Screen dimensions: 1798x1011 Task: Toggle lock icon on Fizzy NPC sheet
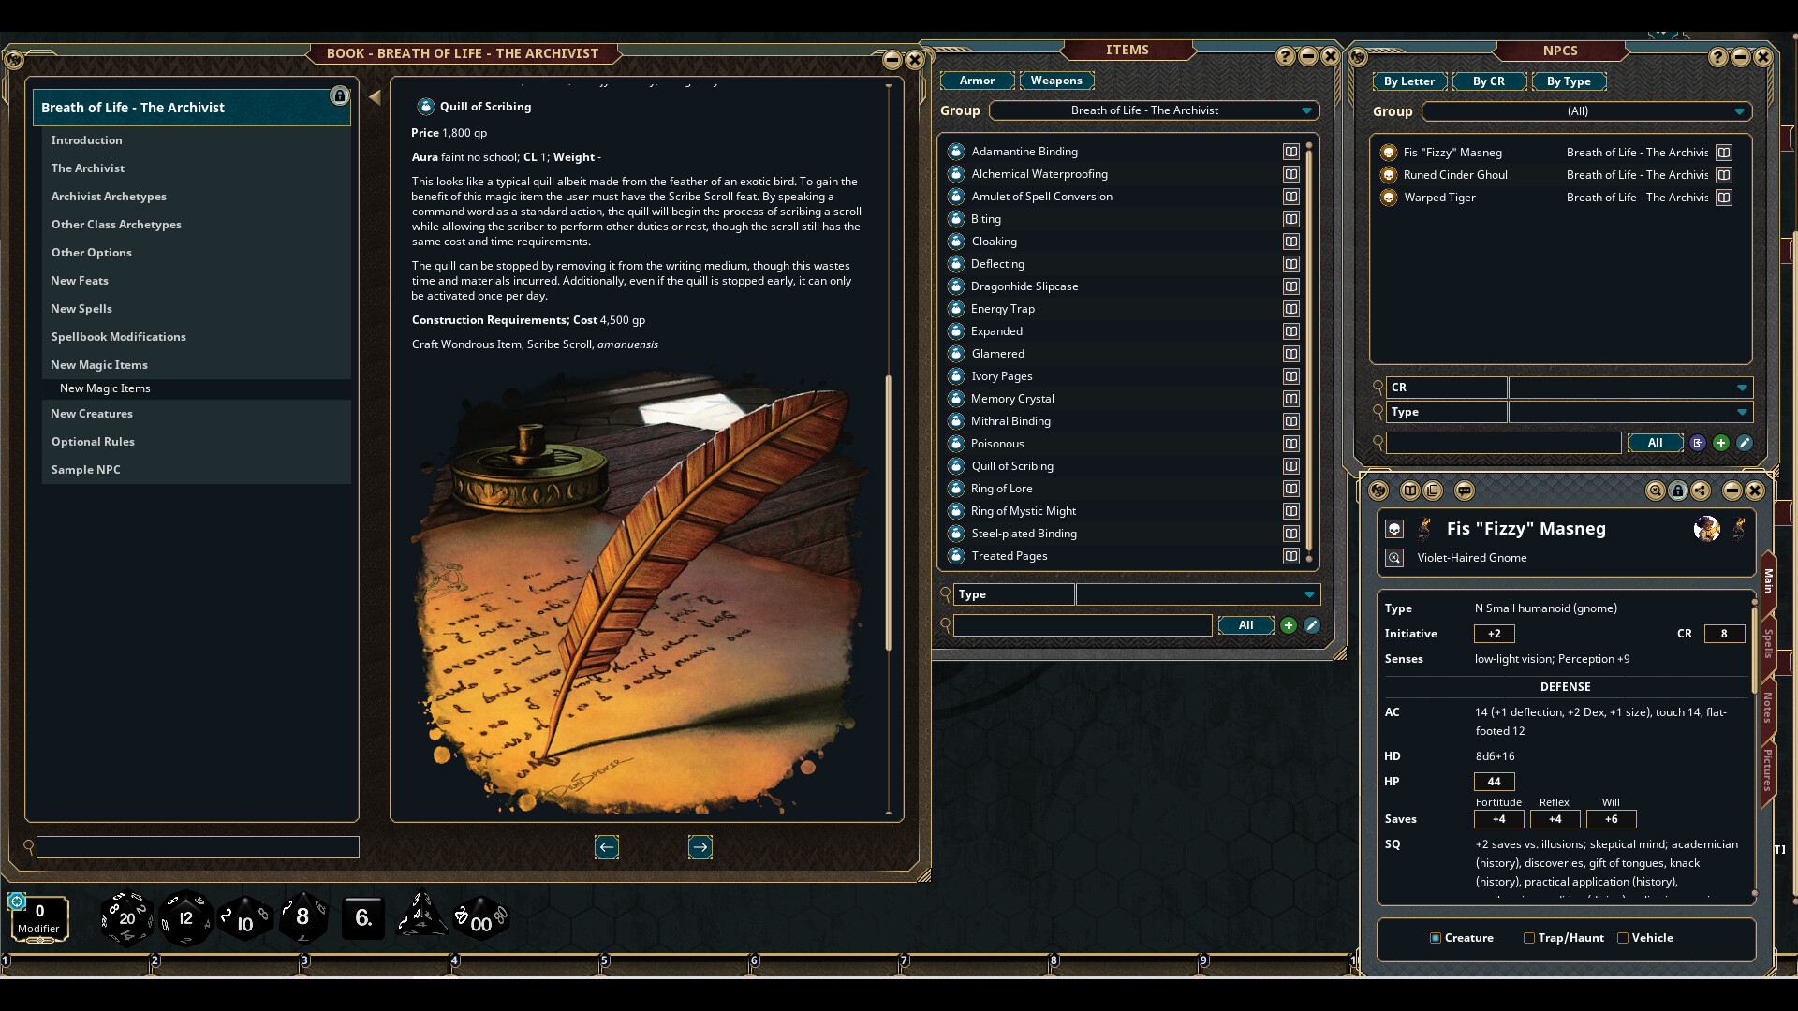(1678, 491)
